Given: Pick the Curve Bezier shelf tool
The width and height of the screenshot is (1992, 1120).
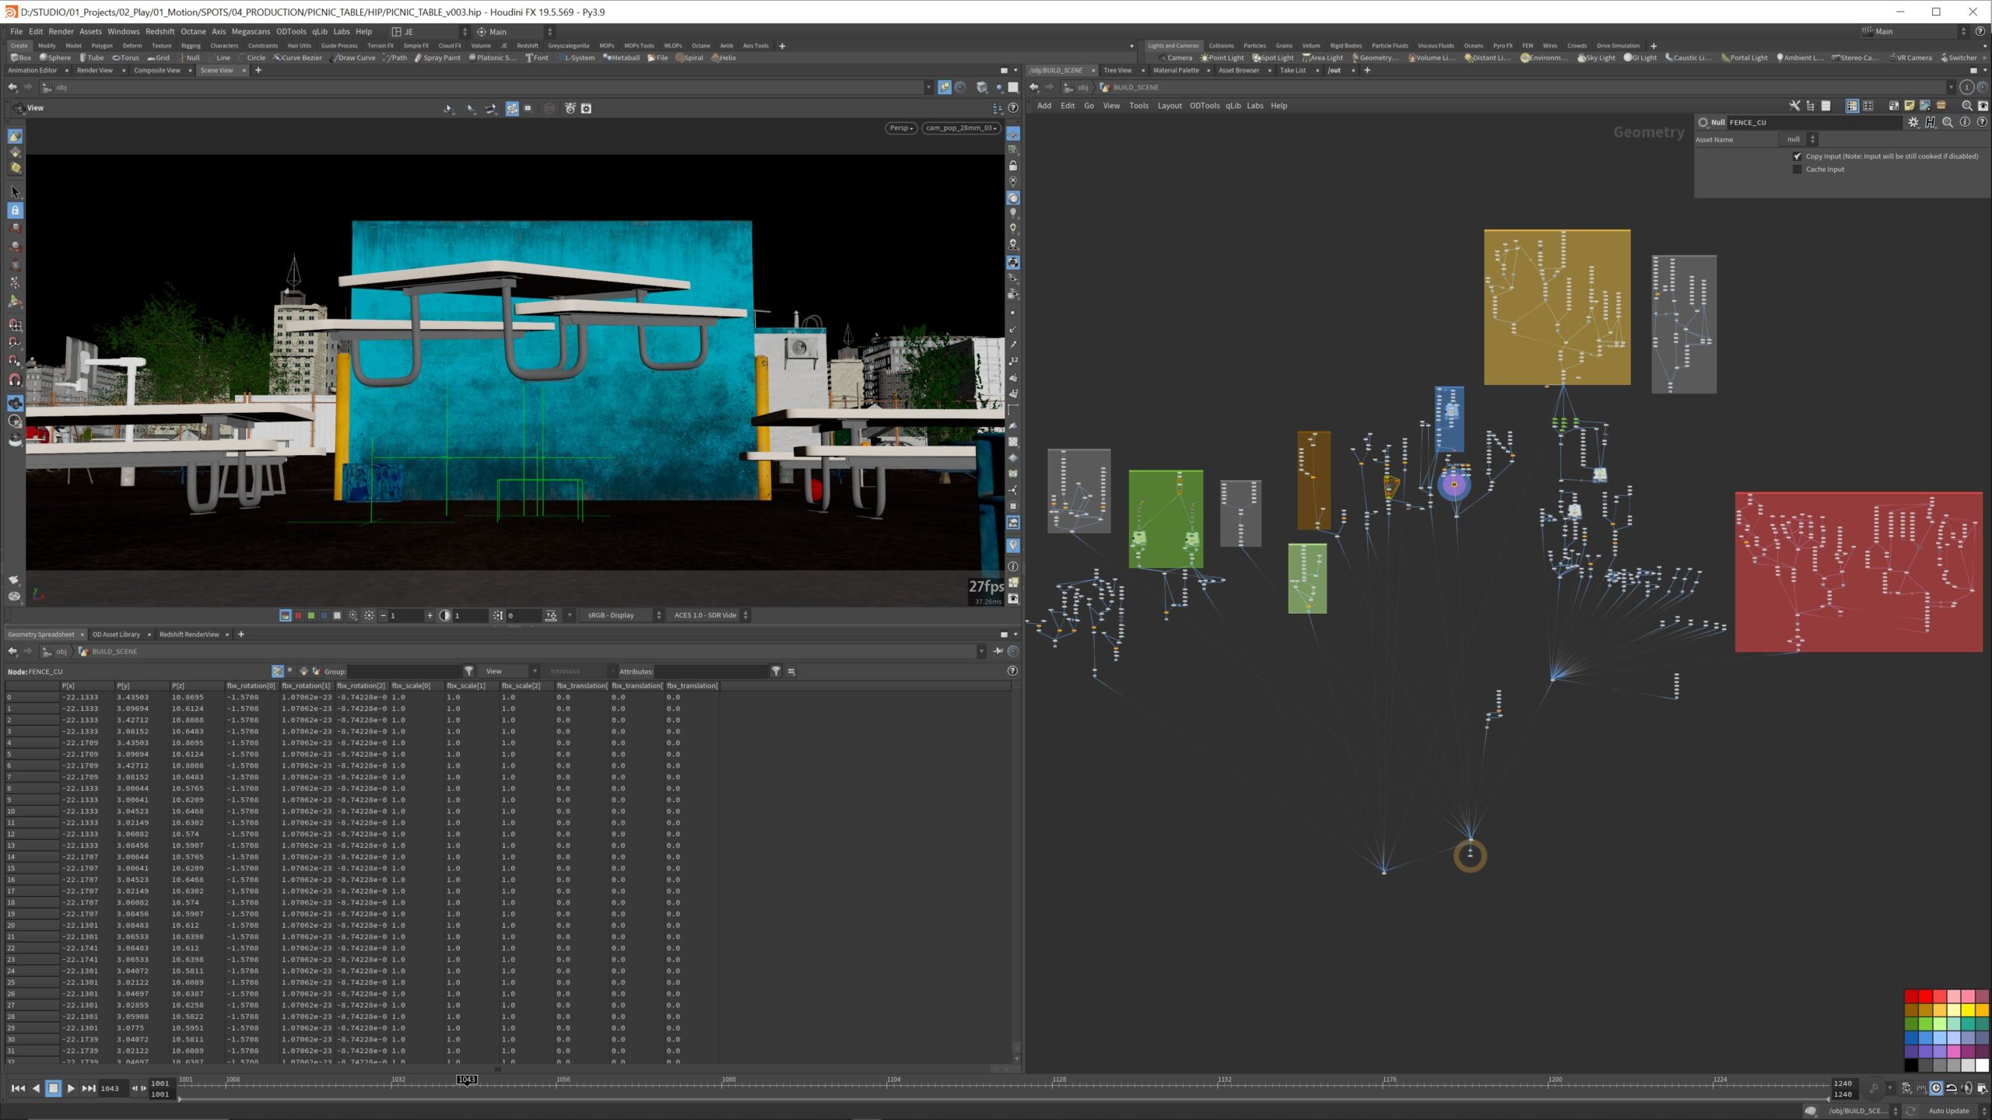Looking at the screenshot, I should (x=297, y=58).
